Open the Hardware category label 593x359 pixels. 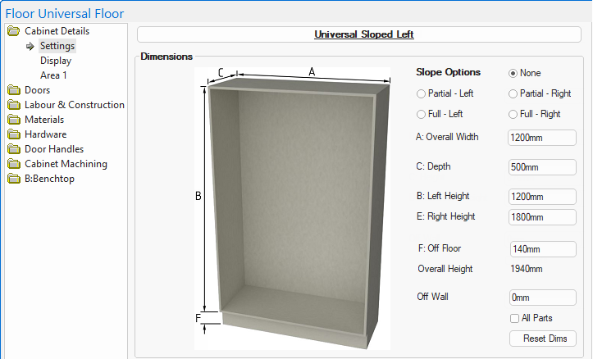click(45, 134)
